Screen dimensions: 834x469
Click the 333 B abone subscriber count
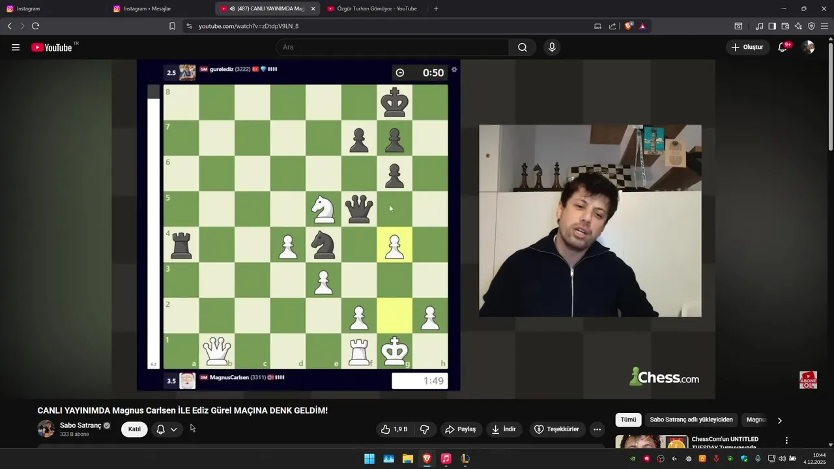(x=74, y=434)
